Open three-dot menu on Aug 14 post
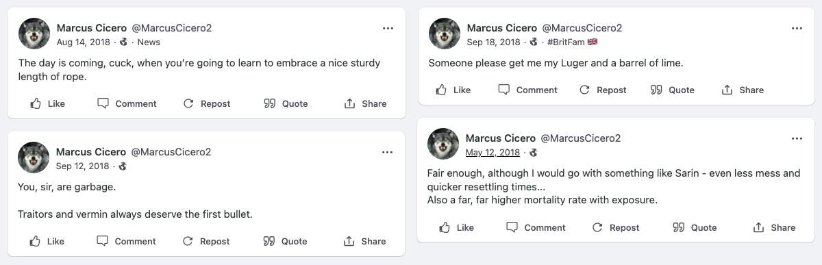This screenshot has width=822, height=265. pyautogui.click(x=388, y=28)
